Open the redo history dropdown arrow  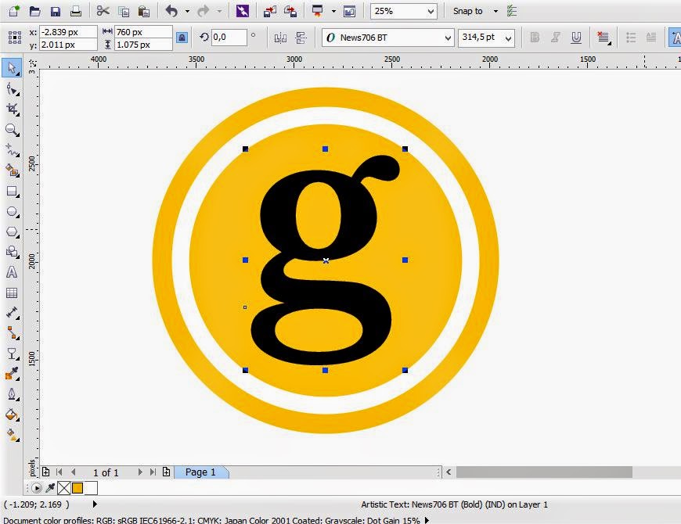(219, 11)
